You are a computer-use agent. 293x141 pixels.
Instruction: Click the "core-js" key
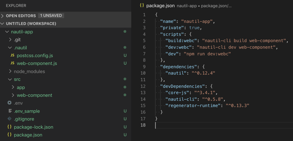point(177,93)
